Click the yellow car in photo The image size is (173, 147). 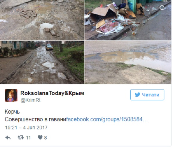click(x=49, y=47)
